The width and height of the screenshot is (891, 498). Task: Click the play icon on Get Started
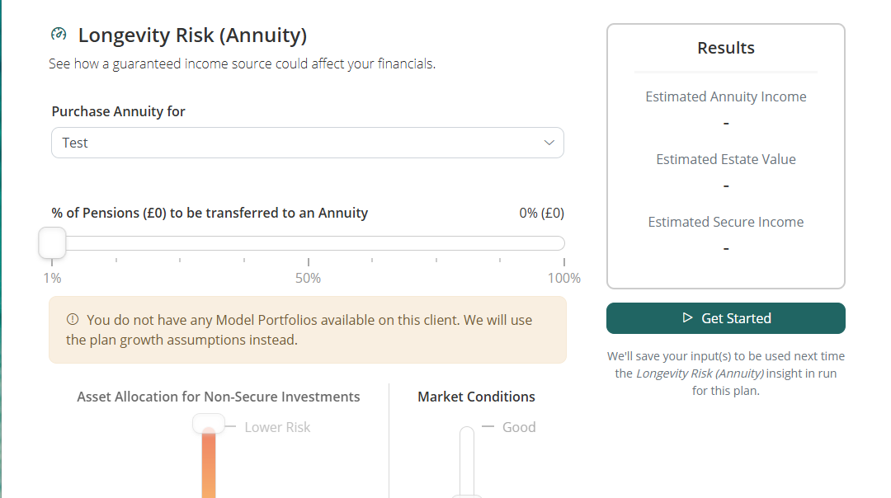(x=687, y=318)
